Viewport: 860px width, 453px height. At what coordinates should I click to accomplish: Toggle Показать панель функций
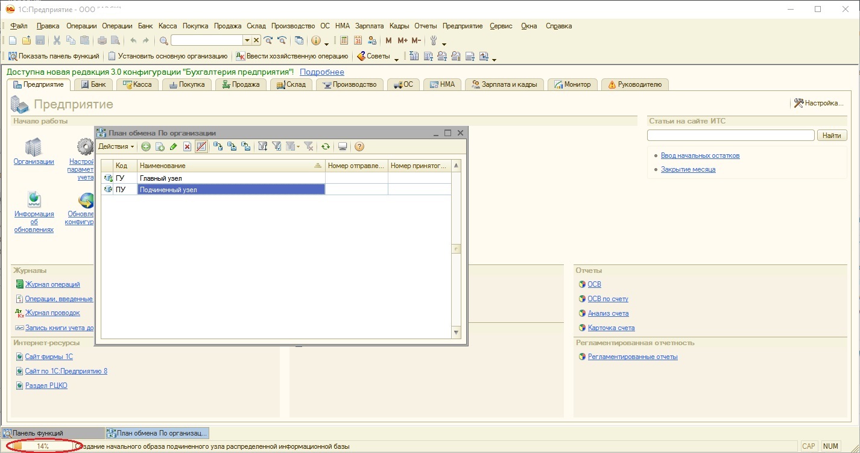[x=54, y=56]
